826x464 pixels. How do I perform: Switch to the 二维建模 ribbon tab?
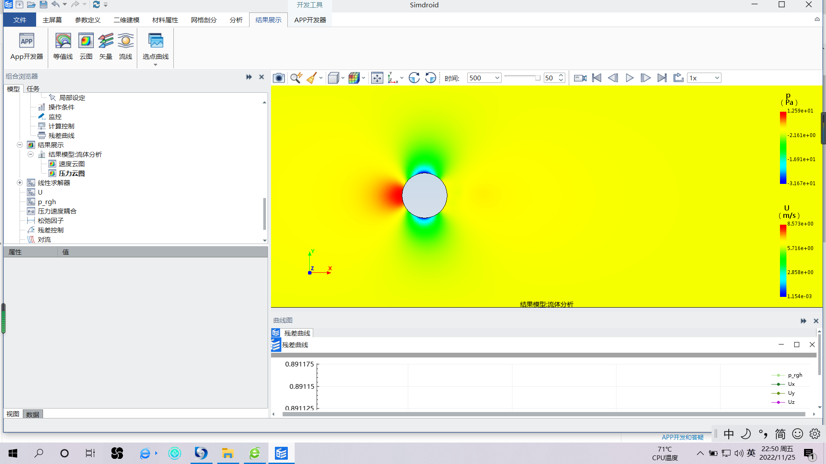[x=126, y=20]
